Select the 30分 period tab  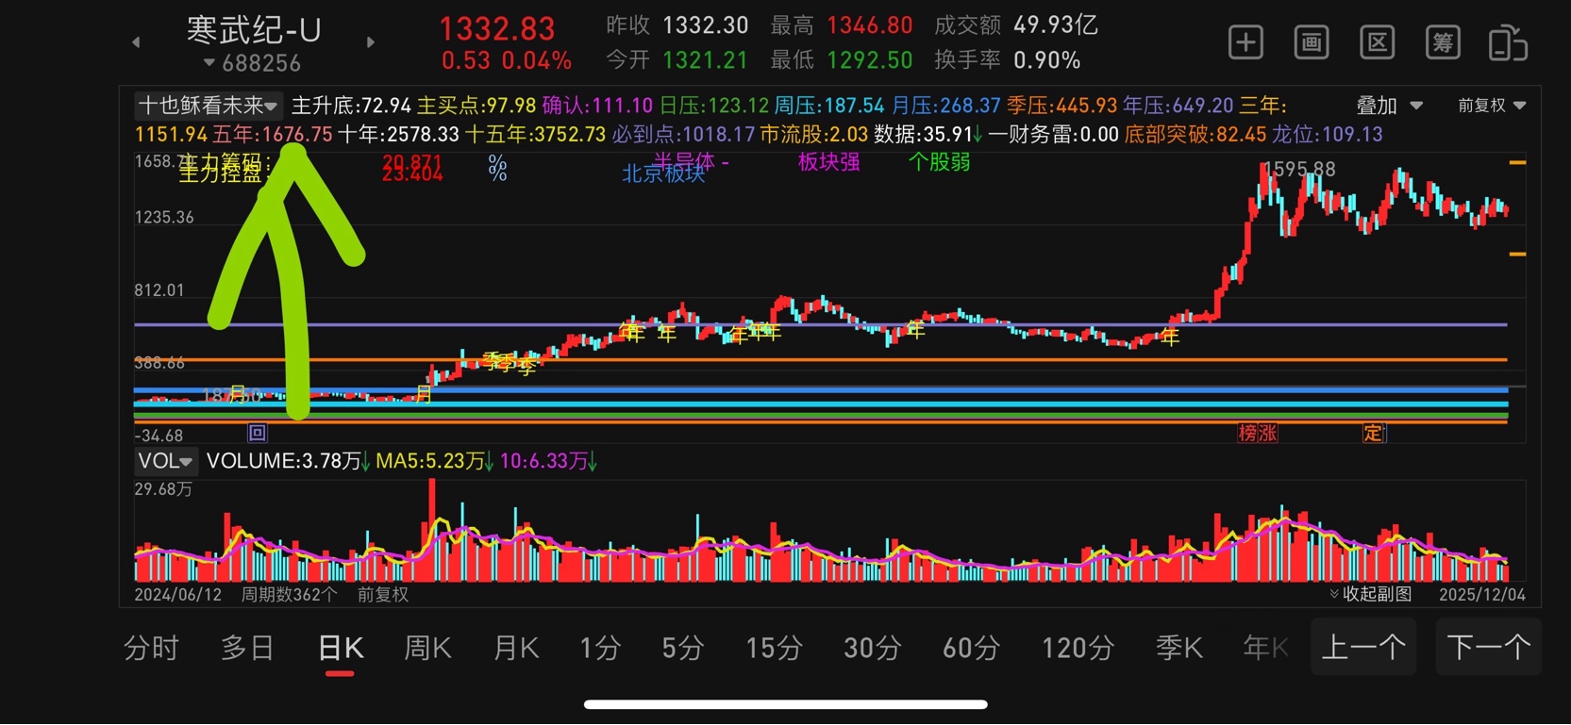(872, 648)
